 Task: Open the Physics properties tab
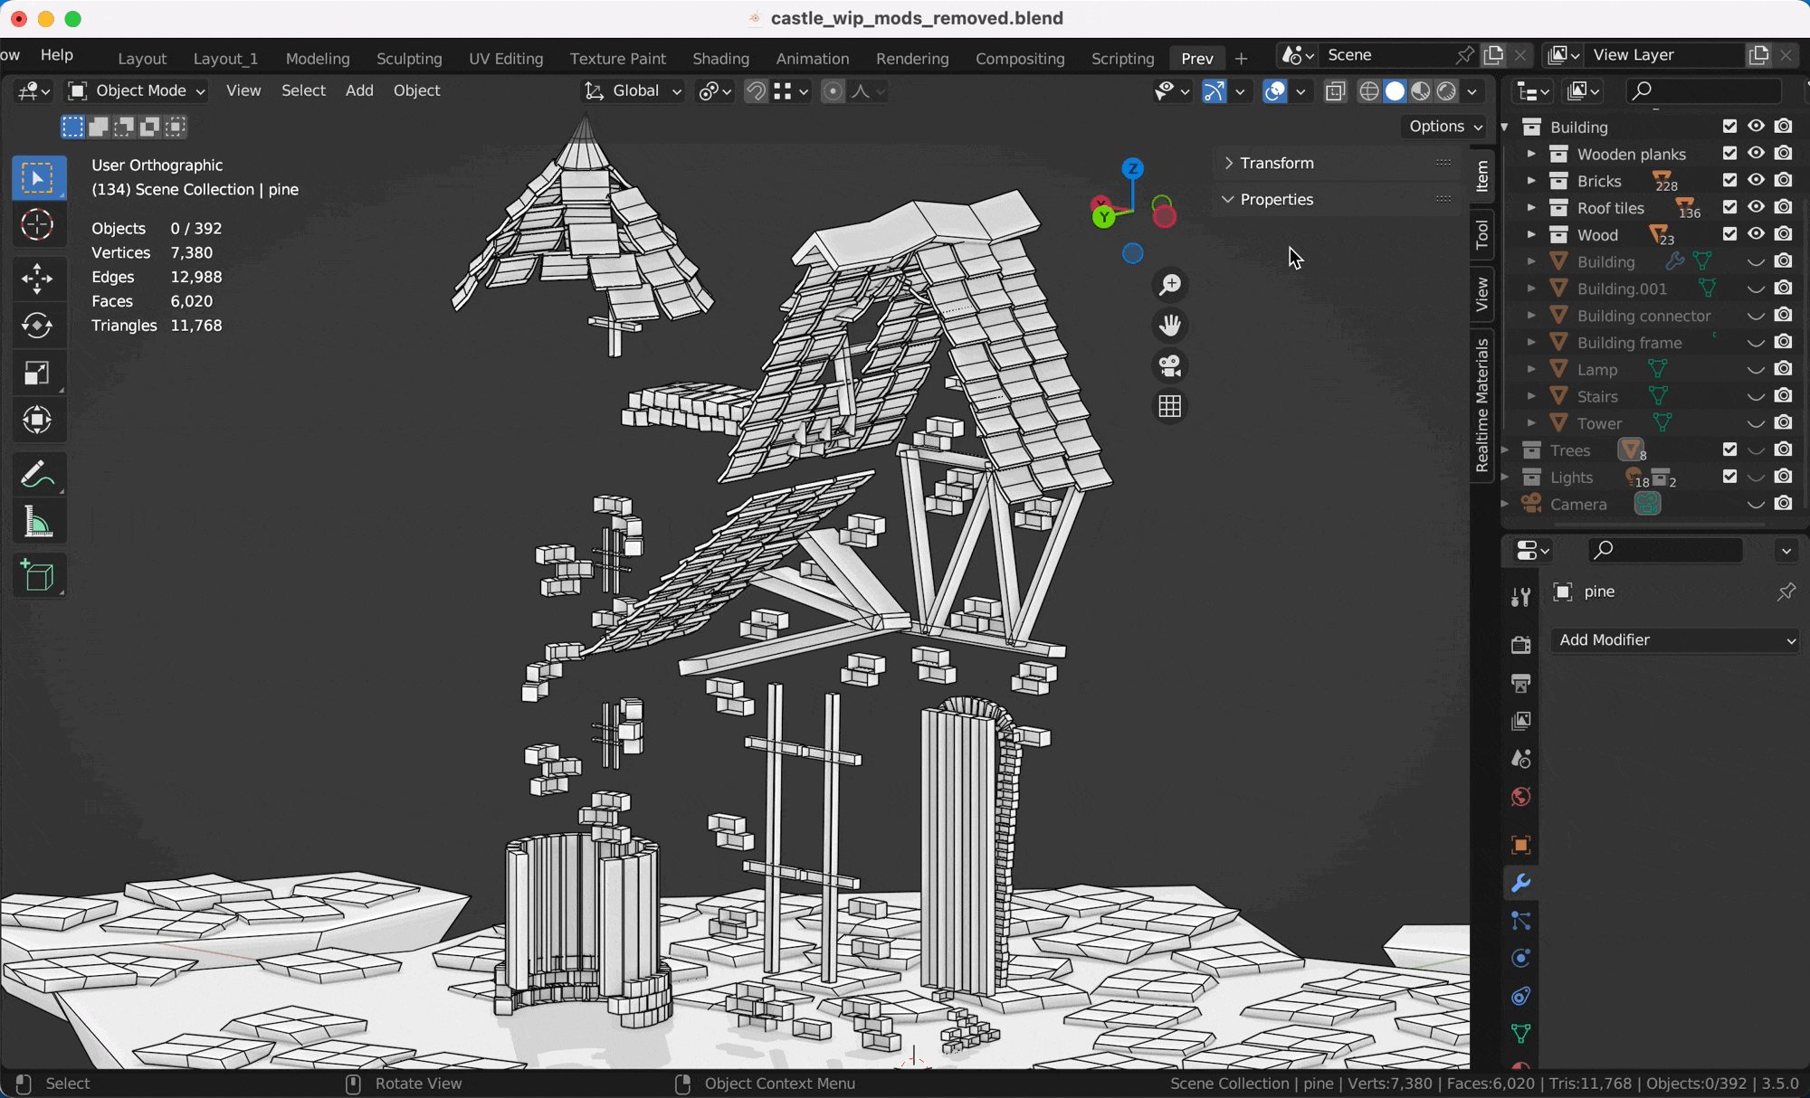(1521, 958)
